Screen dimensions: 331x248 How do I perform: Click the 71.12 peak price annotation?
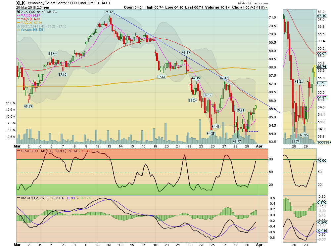coord(109,12)
